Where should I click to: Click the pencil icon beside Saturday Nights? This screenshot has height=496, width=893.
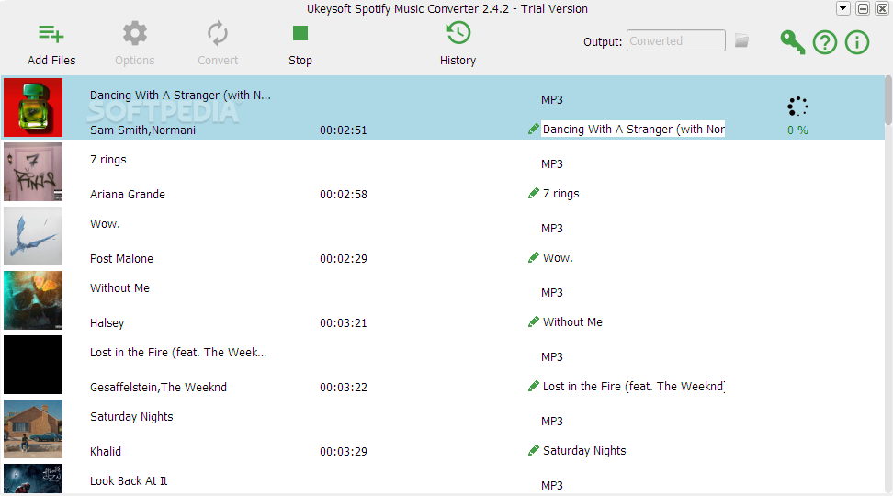point(534,451)
